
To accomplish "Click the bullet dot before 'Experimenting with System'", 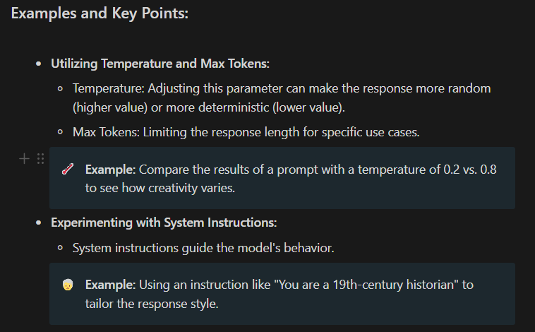I will tap(39, 223).
